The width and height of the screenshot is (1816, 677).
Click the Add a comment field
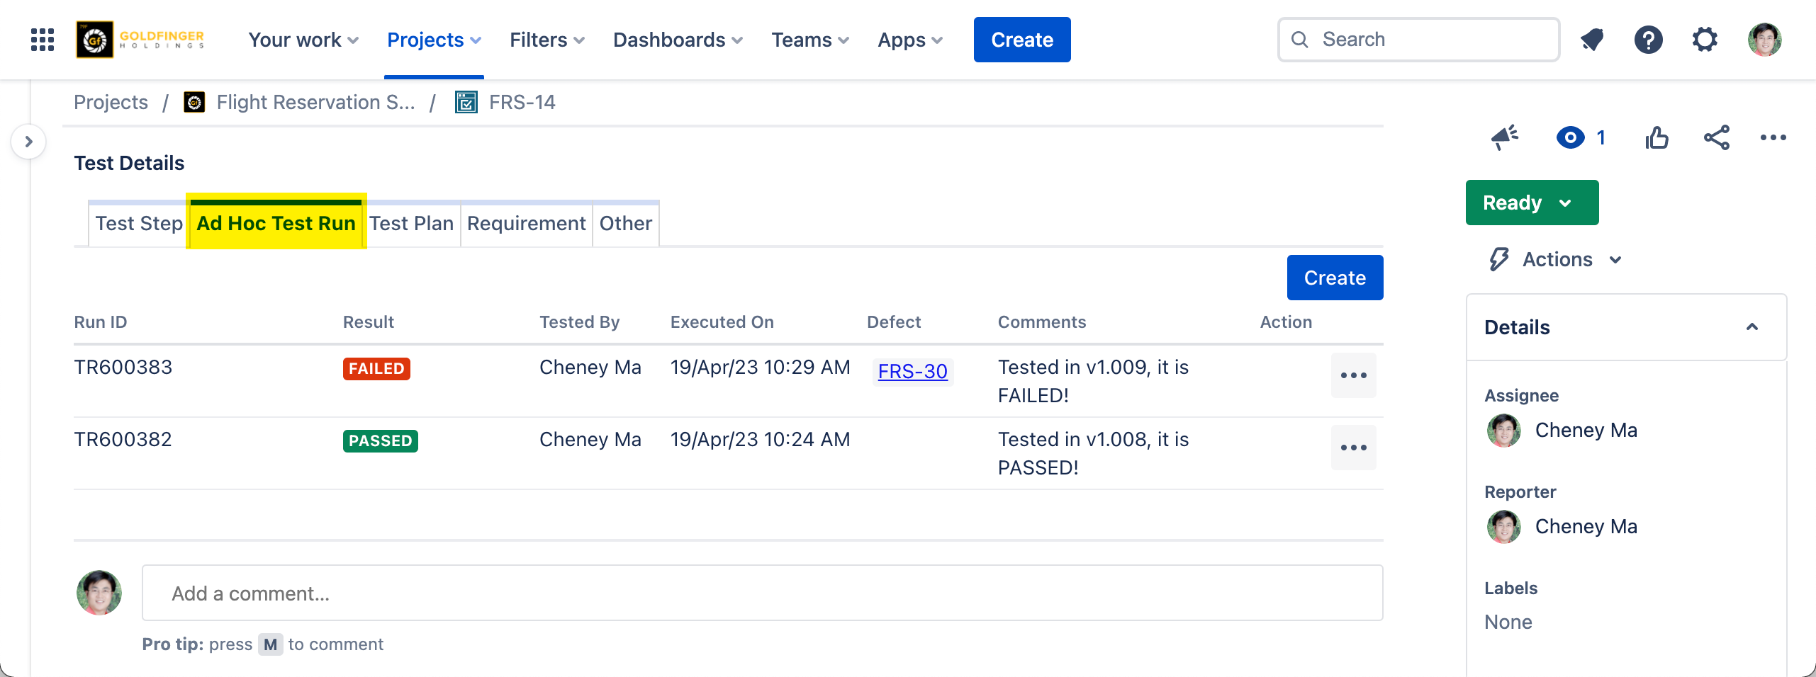(x=762, y=593)
